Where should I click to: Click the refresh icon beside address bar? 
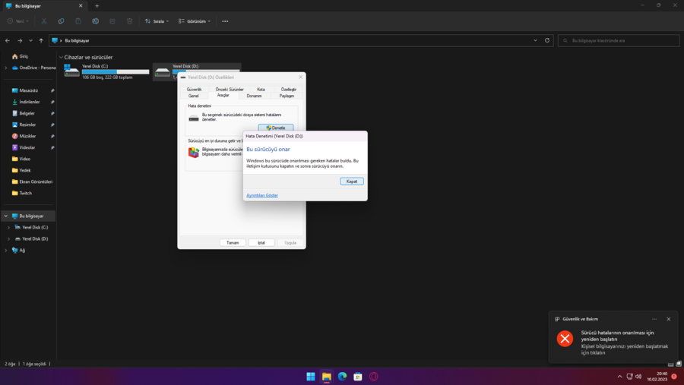547,40
